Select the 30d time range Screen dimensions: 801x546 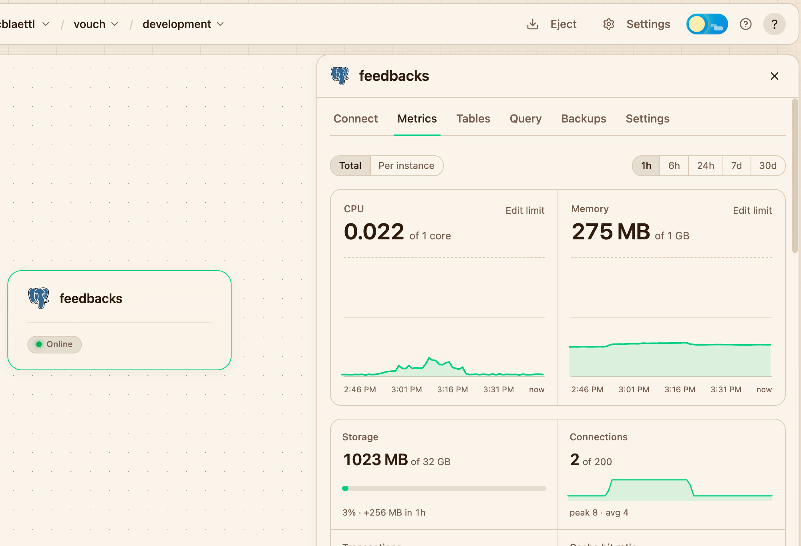[768, 166]
